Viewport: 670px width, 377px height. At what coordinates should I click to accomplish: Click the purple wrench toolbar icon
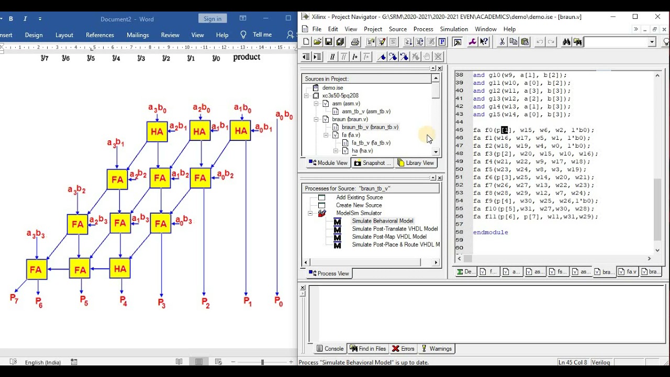473,42
